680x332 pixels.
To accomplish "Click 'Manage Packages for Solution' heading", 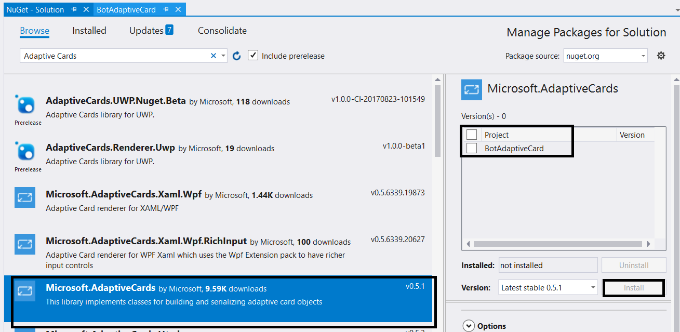I will coord(586,33).
